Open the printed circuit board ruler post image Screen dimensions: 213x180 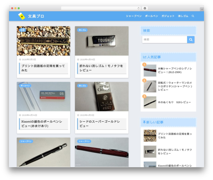(43, 41)
